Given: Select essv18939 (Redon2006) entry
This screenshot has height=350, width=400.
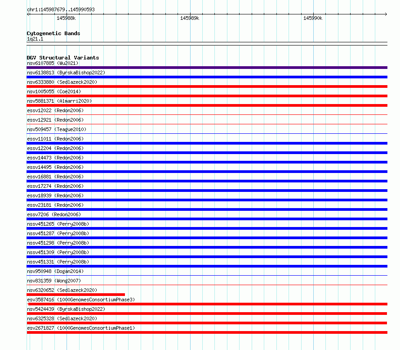Looking at the screenshot, I should [55, 195].
